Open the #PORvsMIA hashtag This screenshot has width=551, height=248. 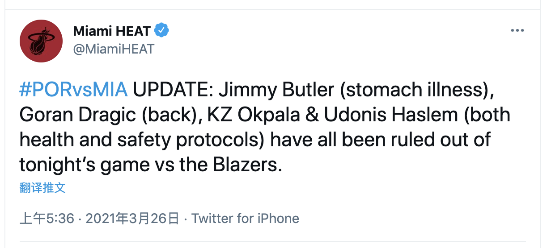coord(74,91)
